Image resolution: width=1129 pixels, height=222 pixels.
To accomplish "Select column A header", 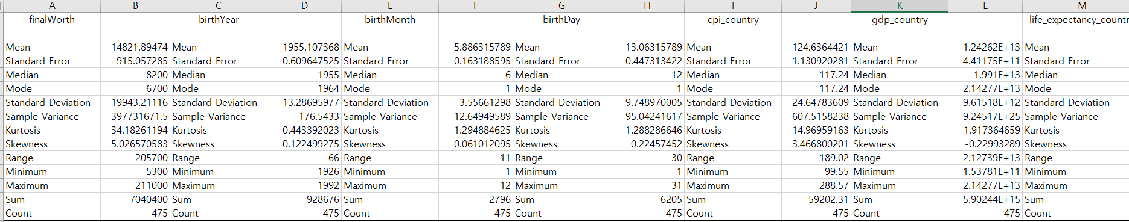I will click(x=52, y=6).
